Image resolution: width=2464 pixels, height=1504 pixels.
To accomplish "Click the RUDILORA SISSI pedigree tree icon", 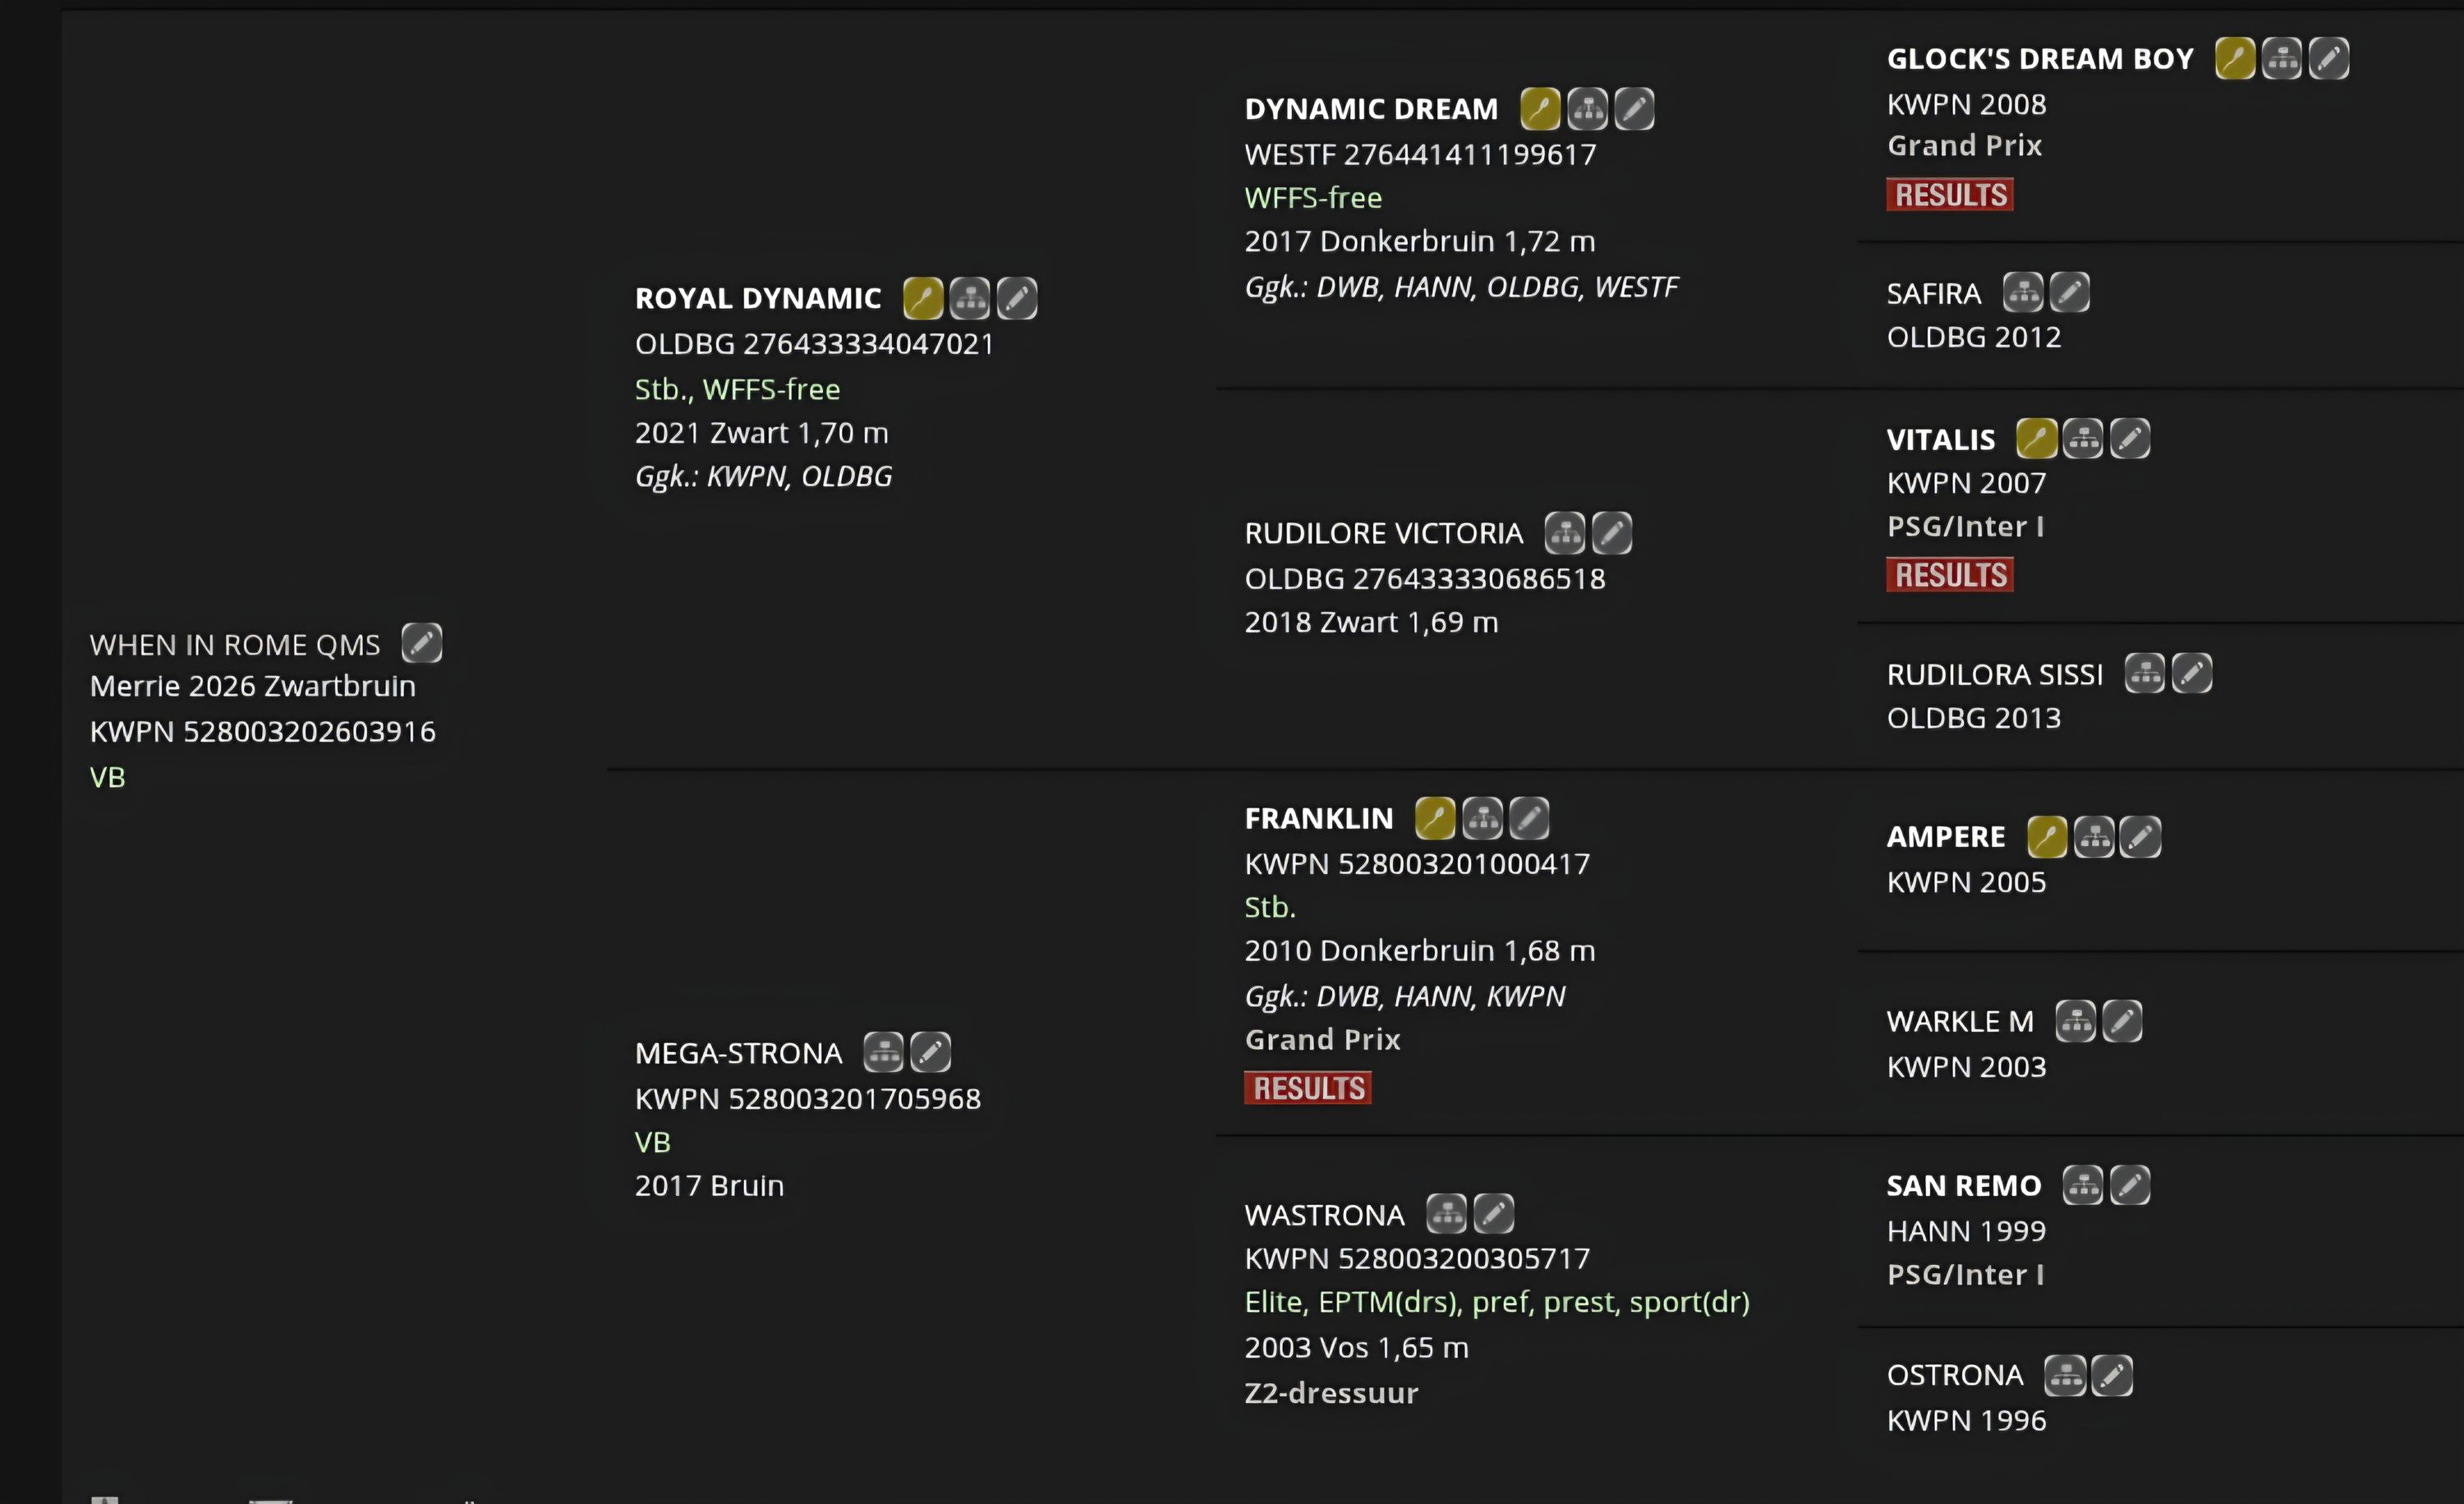I will [2144, 673].
